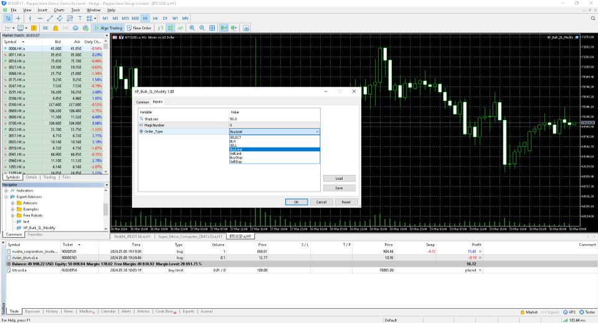Zoom out of the chart

202,28
